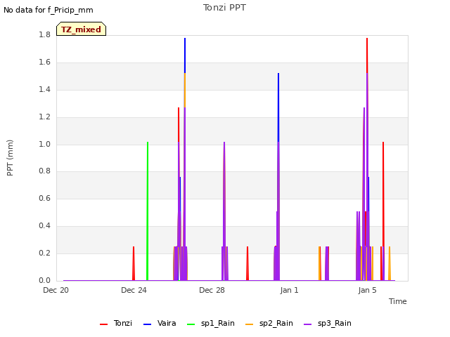450x337 pixels.
Task: Click the Jan 1 x-axis tick label
Action: (289, 290)
